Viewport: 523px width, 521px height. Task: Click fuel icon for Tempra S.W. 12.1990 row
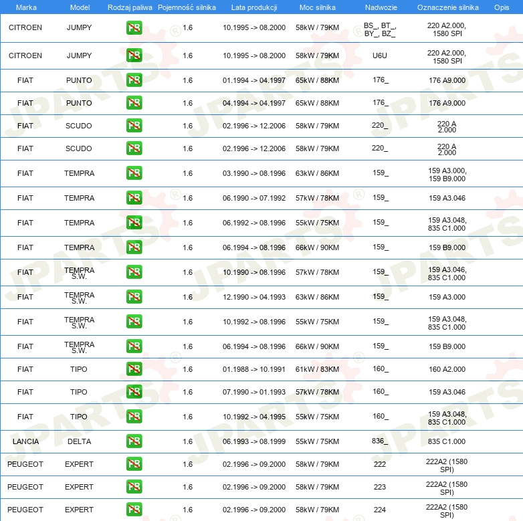[134, 297]
